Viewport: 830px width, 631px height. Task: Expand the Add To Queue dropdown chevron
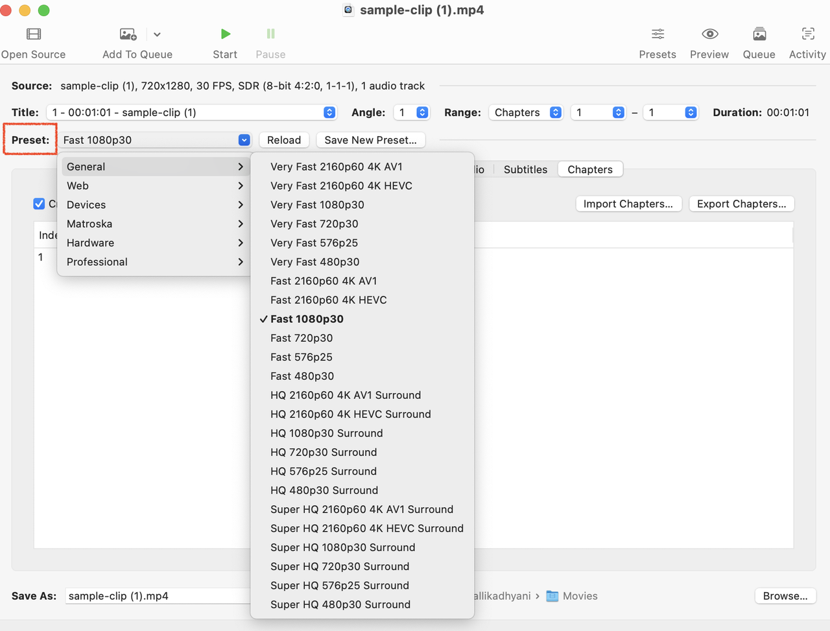point(156,34)
